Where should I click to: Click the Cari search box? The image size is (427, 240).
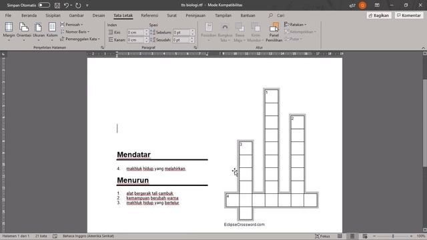tap(277, 15)
